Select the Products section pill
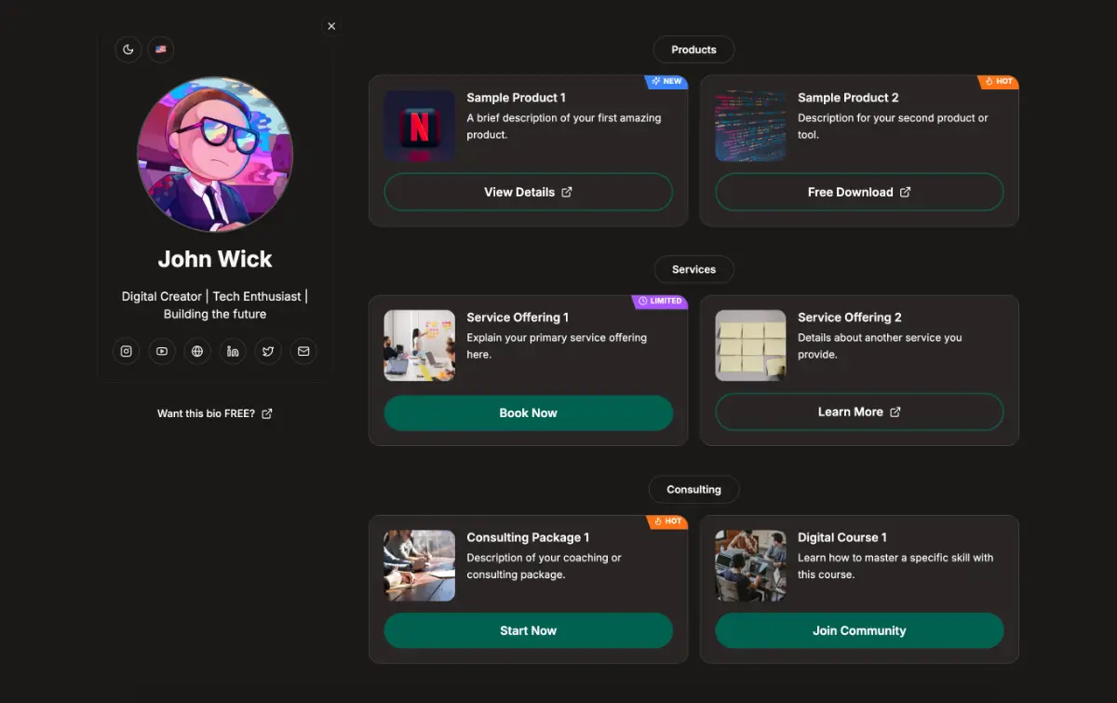Image resolution: width=1117 pixels, height=703 pixels. coord(693,49)
